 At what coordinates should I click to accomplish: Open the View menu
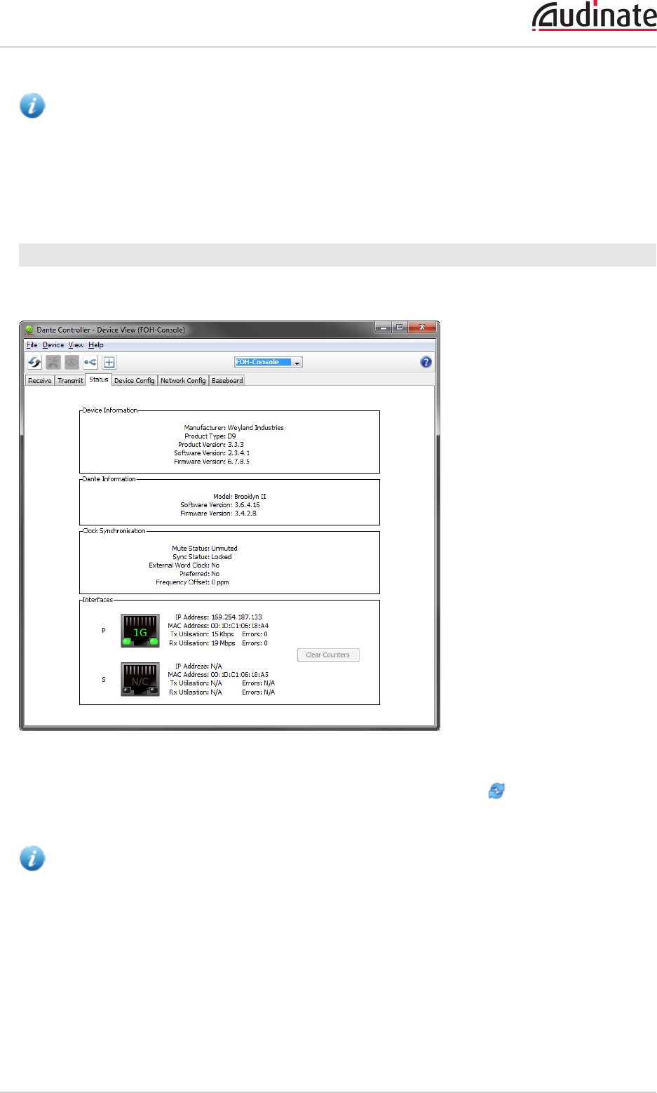pos(76,345)
